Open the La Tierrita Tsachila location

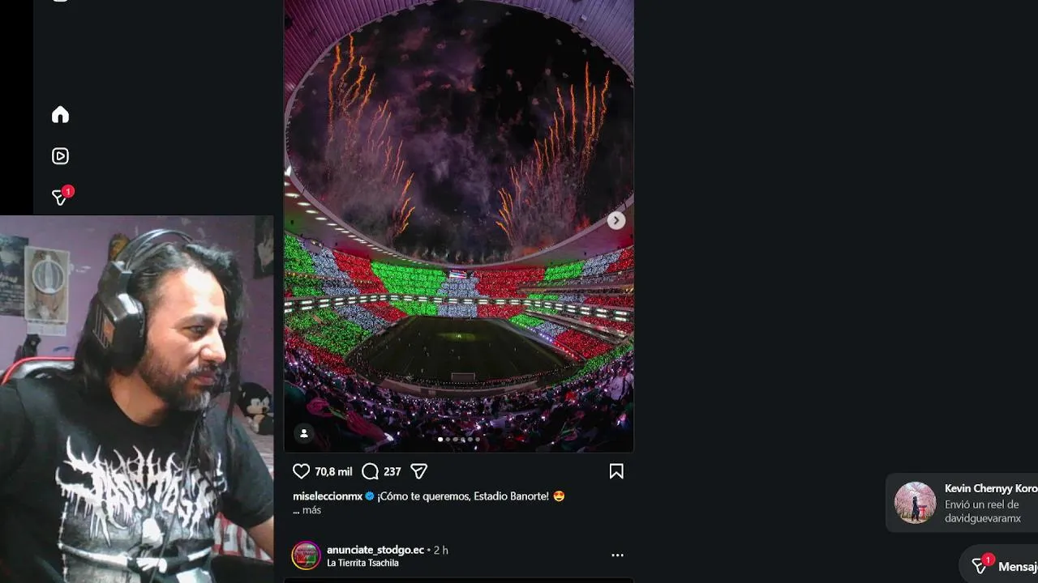(362, 563)
